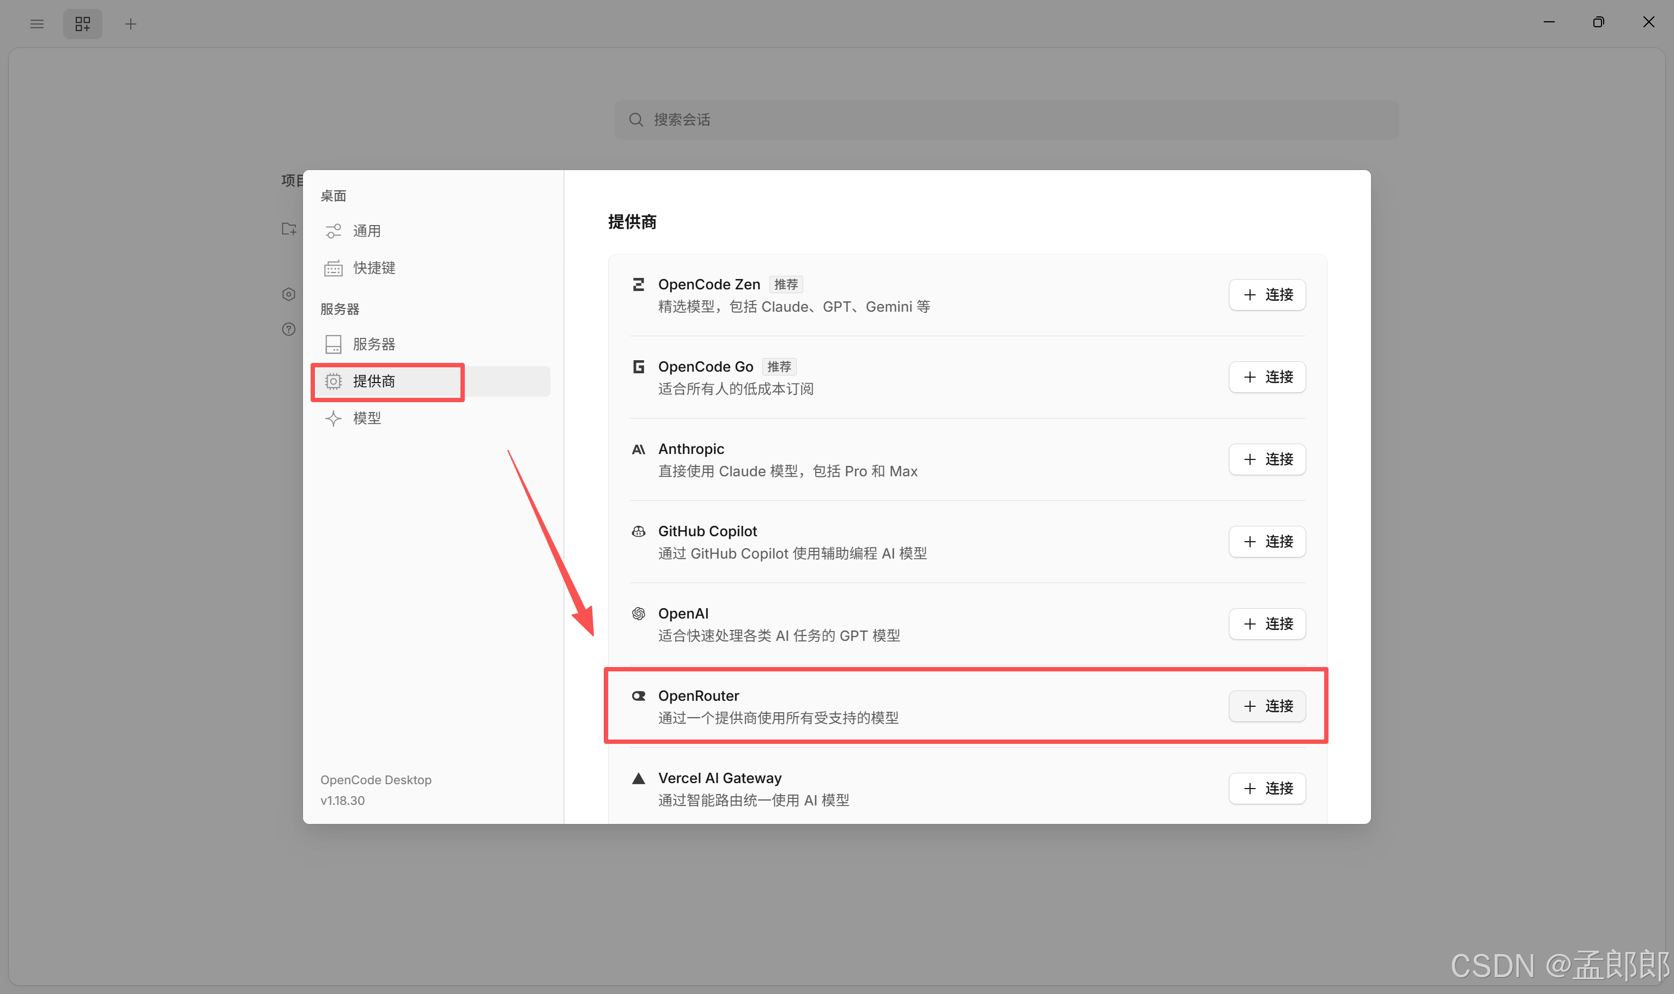Image resolution: width=1674 pixels, height=994 pixels.
Task: Click the OpenRouter logo icon
Action: [x=638, y=696]
